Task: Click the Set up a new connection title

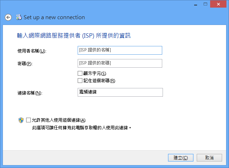Action: point(54,17)
